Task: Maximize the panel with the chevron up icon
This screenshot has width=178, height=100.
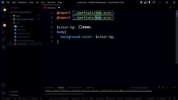Action: (x=171, y=87)
